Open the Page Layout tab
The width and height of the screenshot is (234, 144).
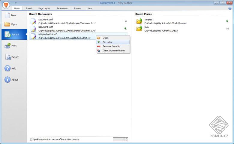pyautogui.click(x=44, y=8)
